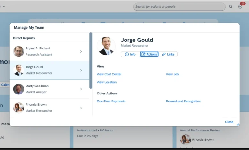Open the Links tab
This screenshot has height=150, width=249.
(x=168, y=54)
